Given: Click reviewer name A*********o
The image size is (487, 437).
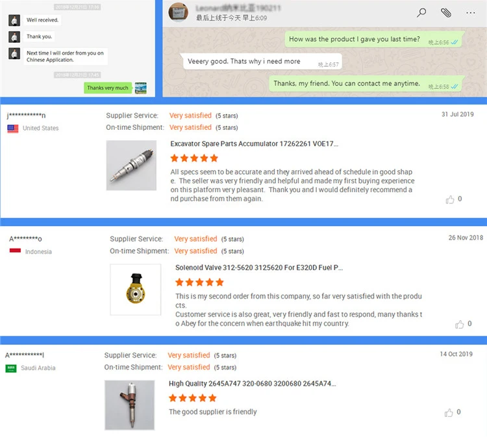Looking at the screenshot, I should (25, 239).
